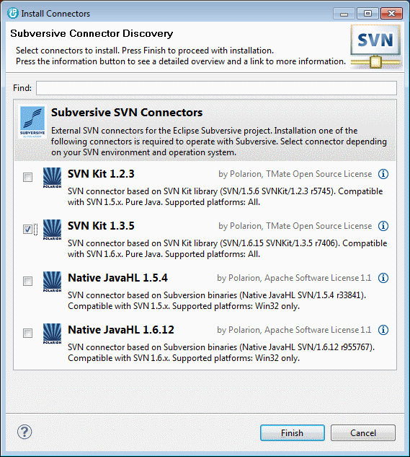Open info for SVN Kit 1.3.5

click(x=383, y=226)
